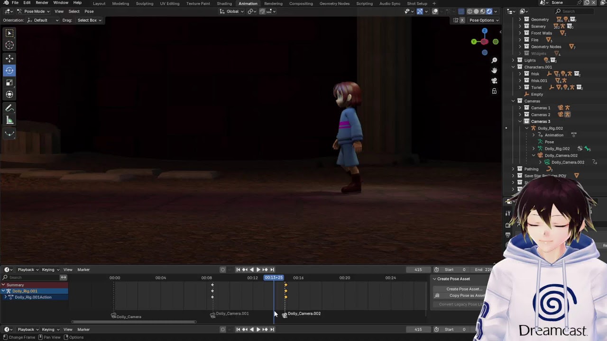The width and height of the screenshot is (607, 341).
Task: Click the Blender logo menu icon
Action: point(6,3)
